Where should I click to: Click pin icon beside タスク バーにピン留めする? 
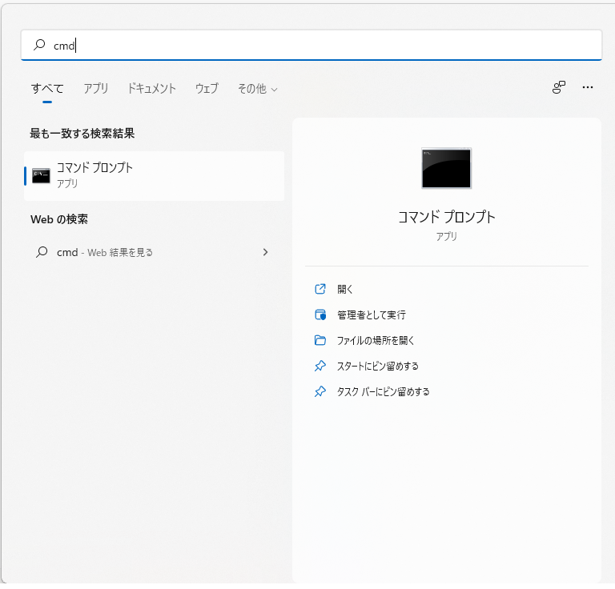[320, 391]
